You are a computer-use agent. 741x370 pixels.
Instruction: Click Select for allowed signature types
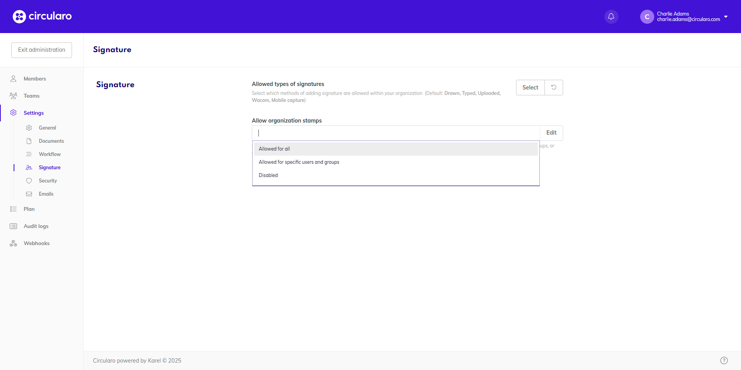click(x=530, y=88)
